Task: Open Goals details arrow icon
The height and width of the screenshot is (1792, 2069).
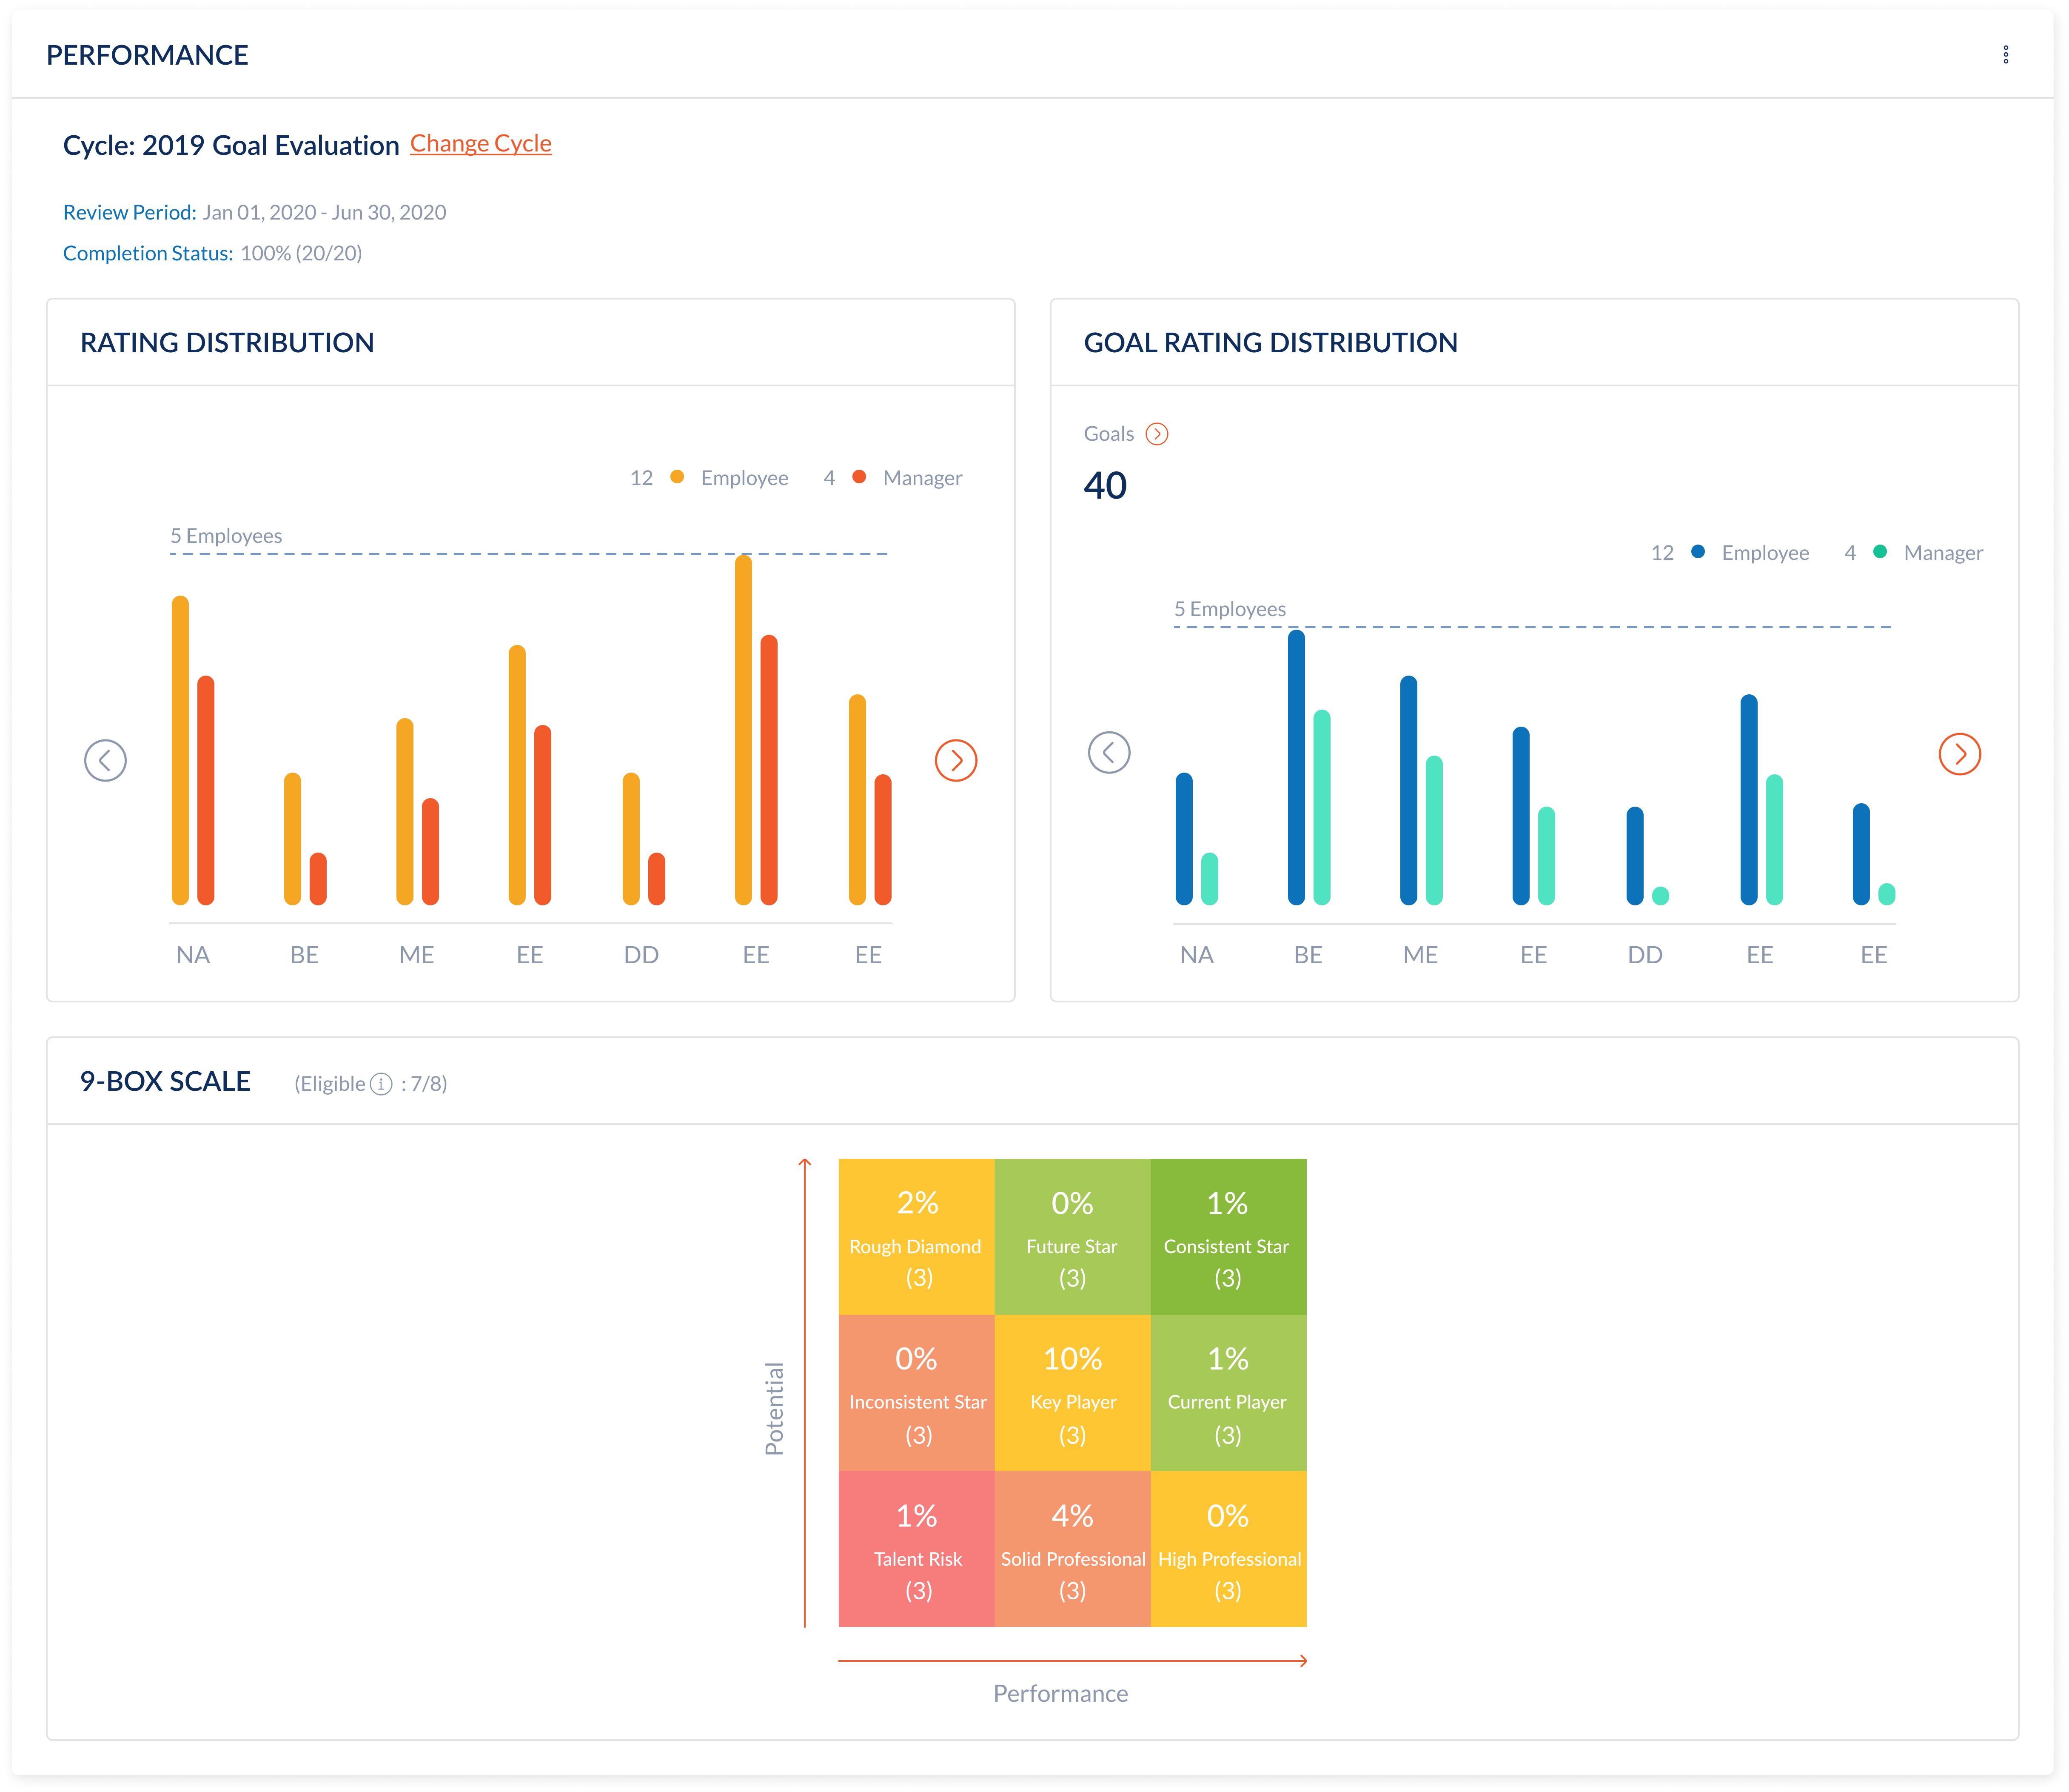Action: click(x=1157, y=434)
